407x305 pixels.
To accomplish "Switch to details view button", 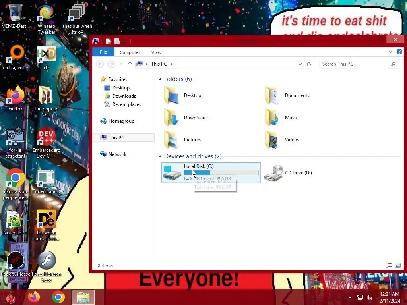I will point(389,265).
